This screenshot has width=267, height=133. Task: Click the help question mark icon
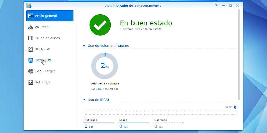click(216, 6)
